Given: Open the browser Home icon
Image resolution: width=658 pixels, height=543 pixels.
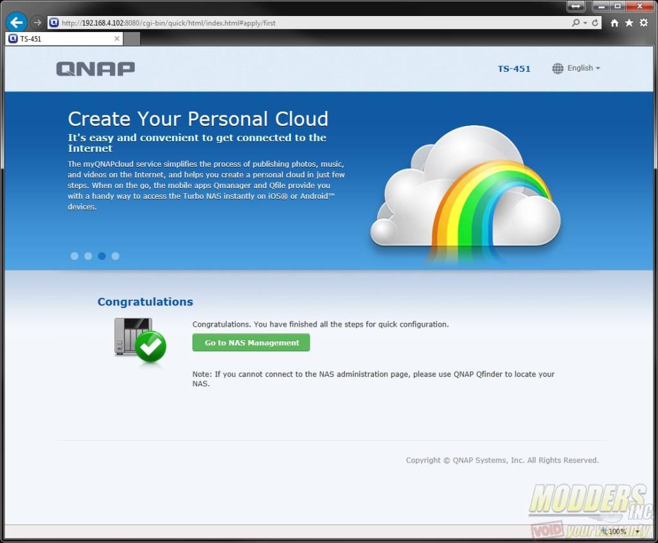Looking at the screenshot, I should point(614,22).
